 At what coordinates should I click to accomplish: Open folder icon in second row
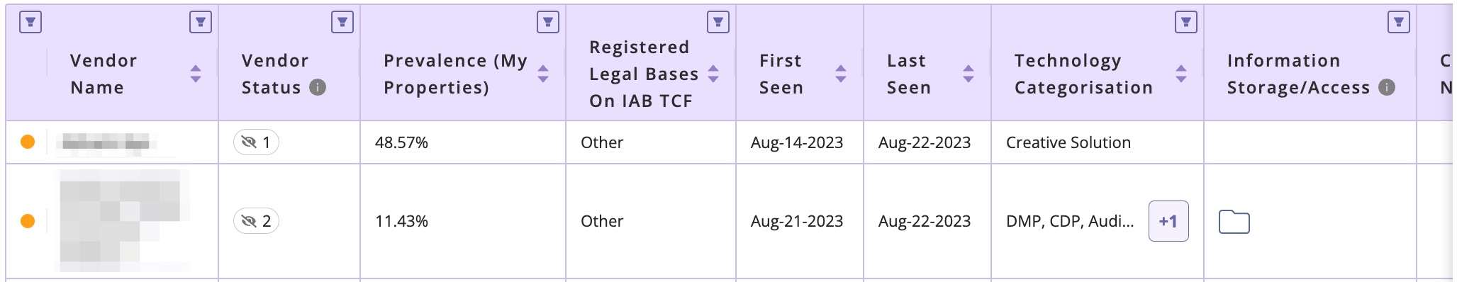1234,222
